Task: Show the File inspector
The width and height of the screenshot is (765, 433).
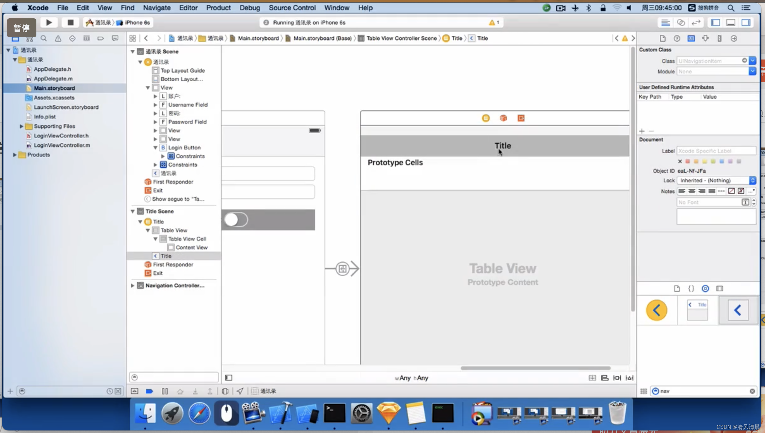Action: pos(662,38)
